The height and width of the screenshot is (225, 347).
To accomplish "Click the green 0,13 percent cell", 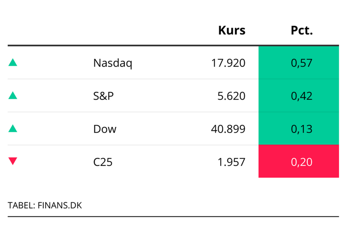I will click(299, 129).
